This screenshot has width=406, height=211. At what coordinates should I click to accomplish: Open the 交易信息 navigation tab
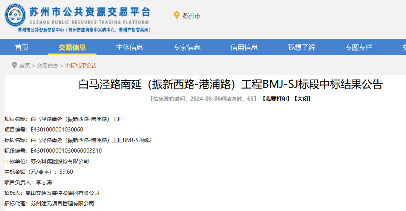click(x=72, y=47)
